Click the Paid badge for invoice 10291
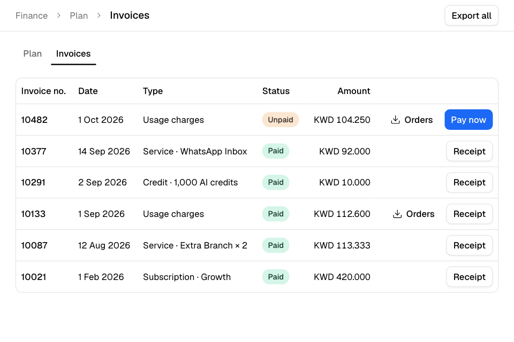 (276, 182)
